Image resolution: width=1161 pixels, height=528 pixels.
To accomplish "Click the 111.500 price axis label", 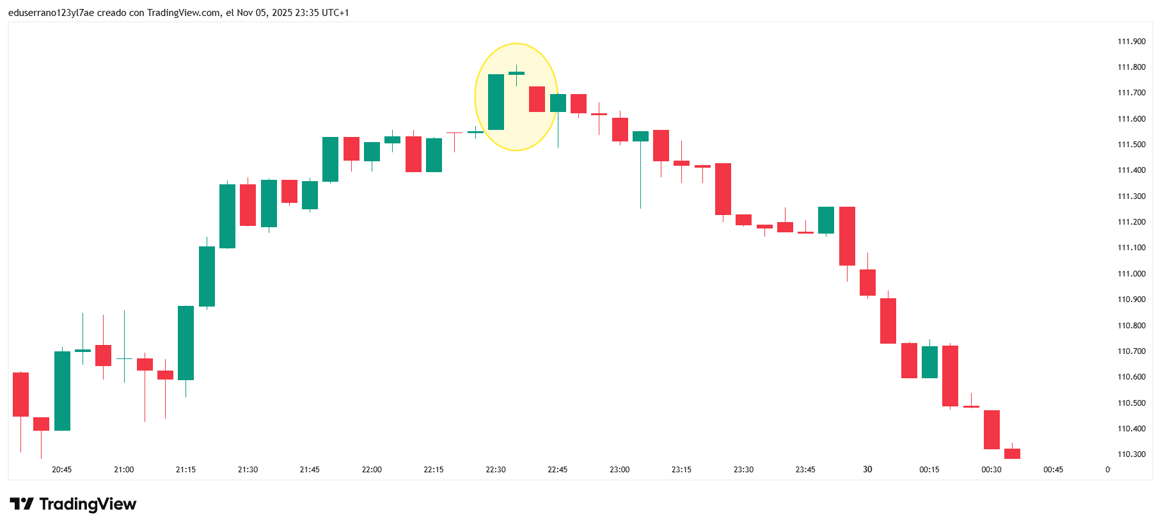I will click(1131, 145).
